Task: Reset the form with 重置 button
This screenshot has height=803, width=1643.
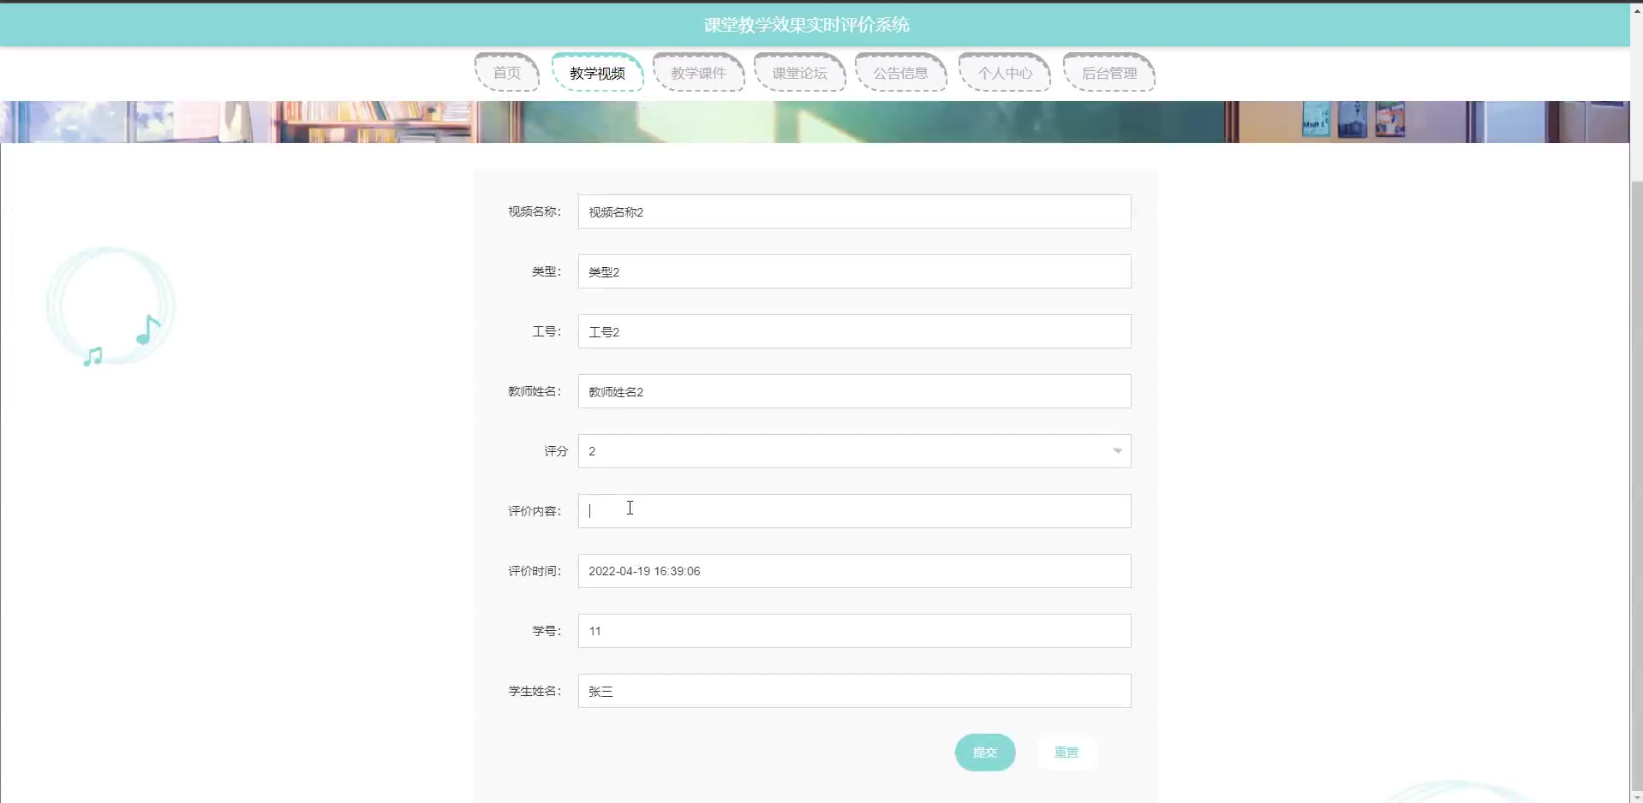Action: click(x=1066, y=752)
